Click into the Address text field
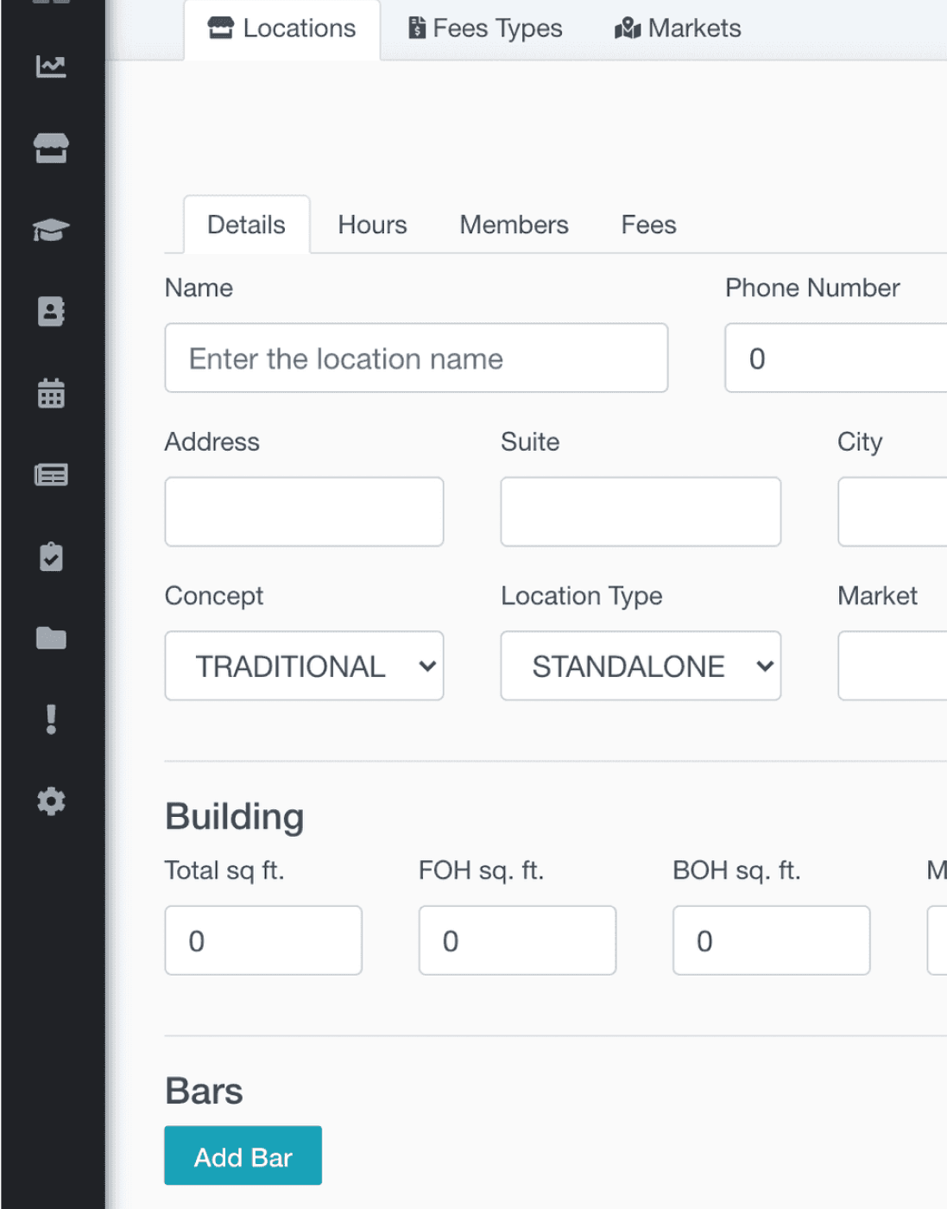The image size is (947, 1209). point(304,512)
